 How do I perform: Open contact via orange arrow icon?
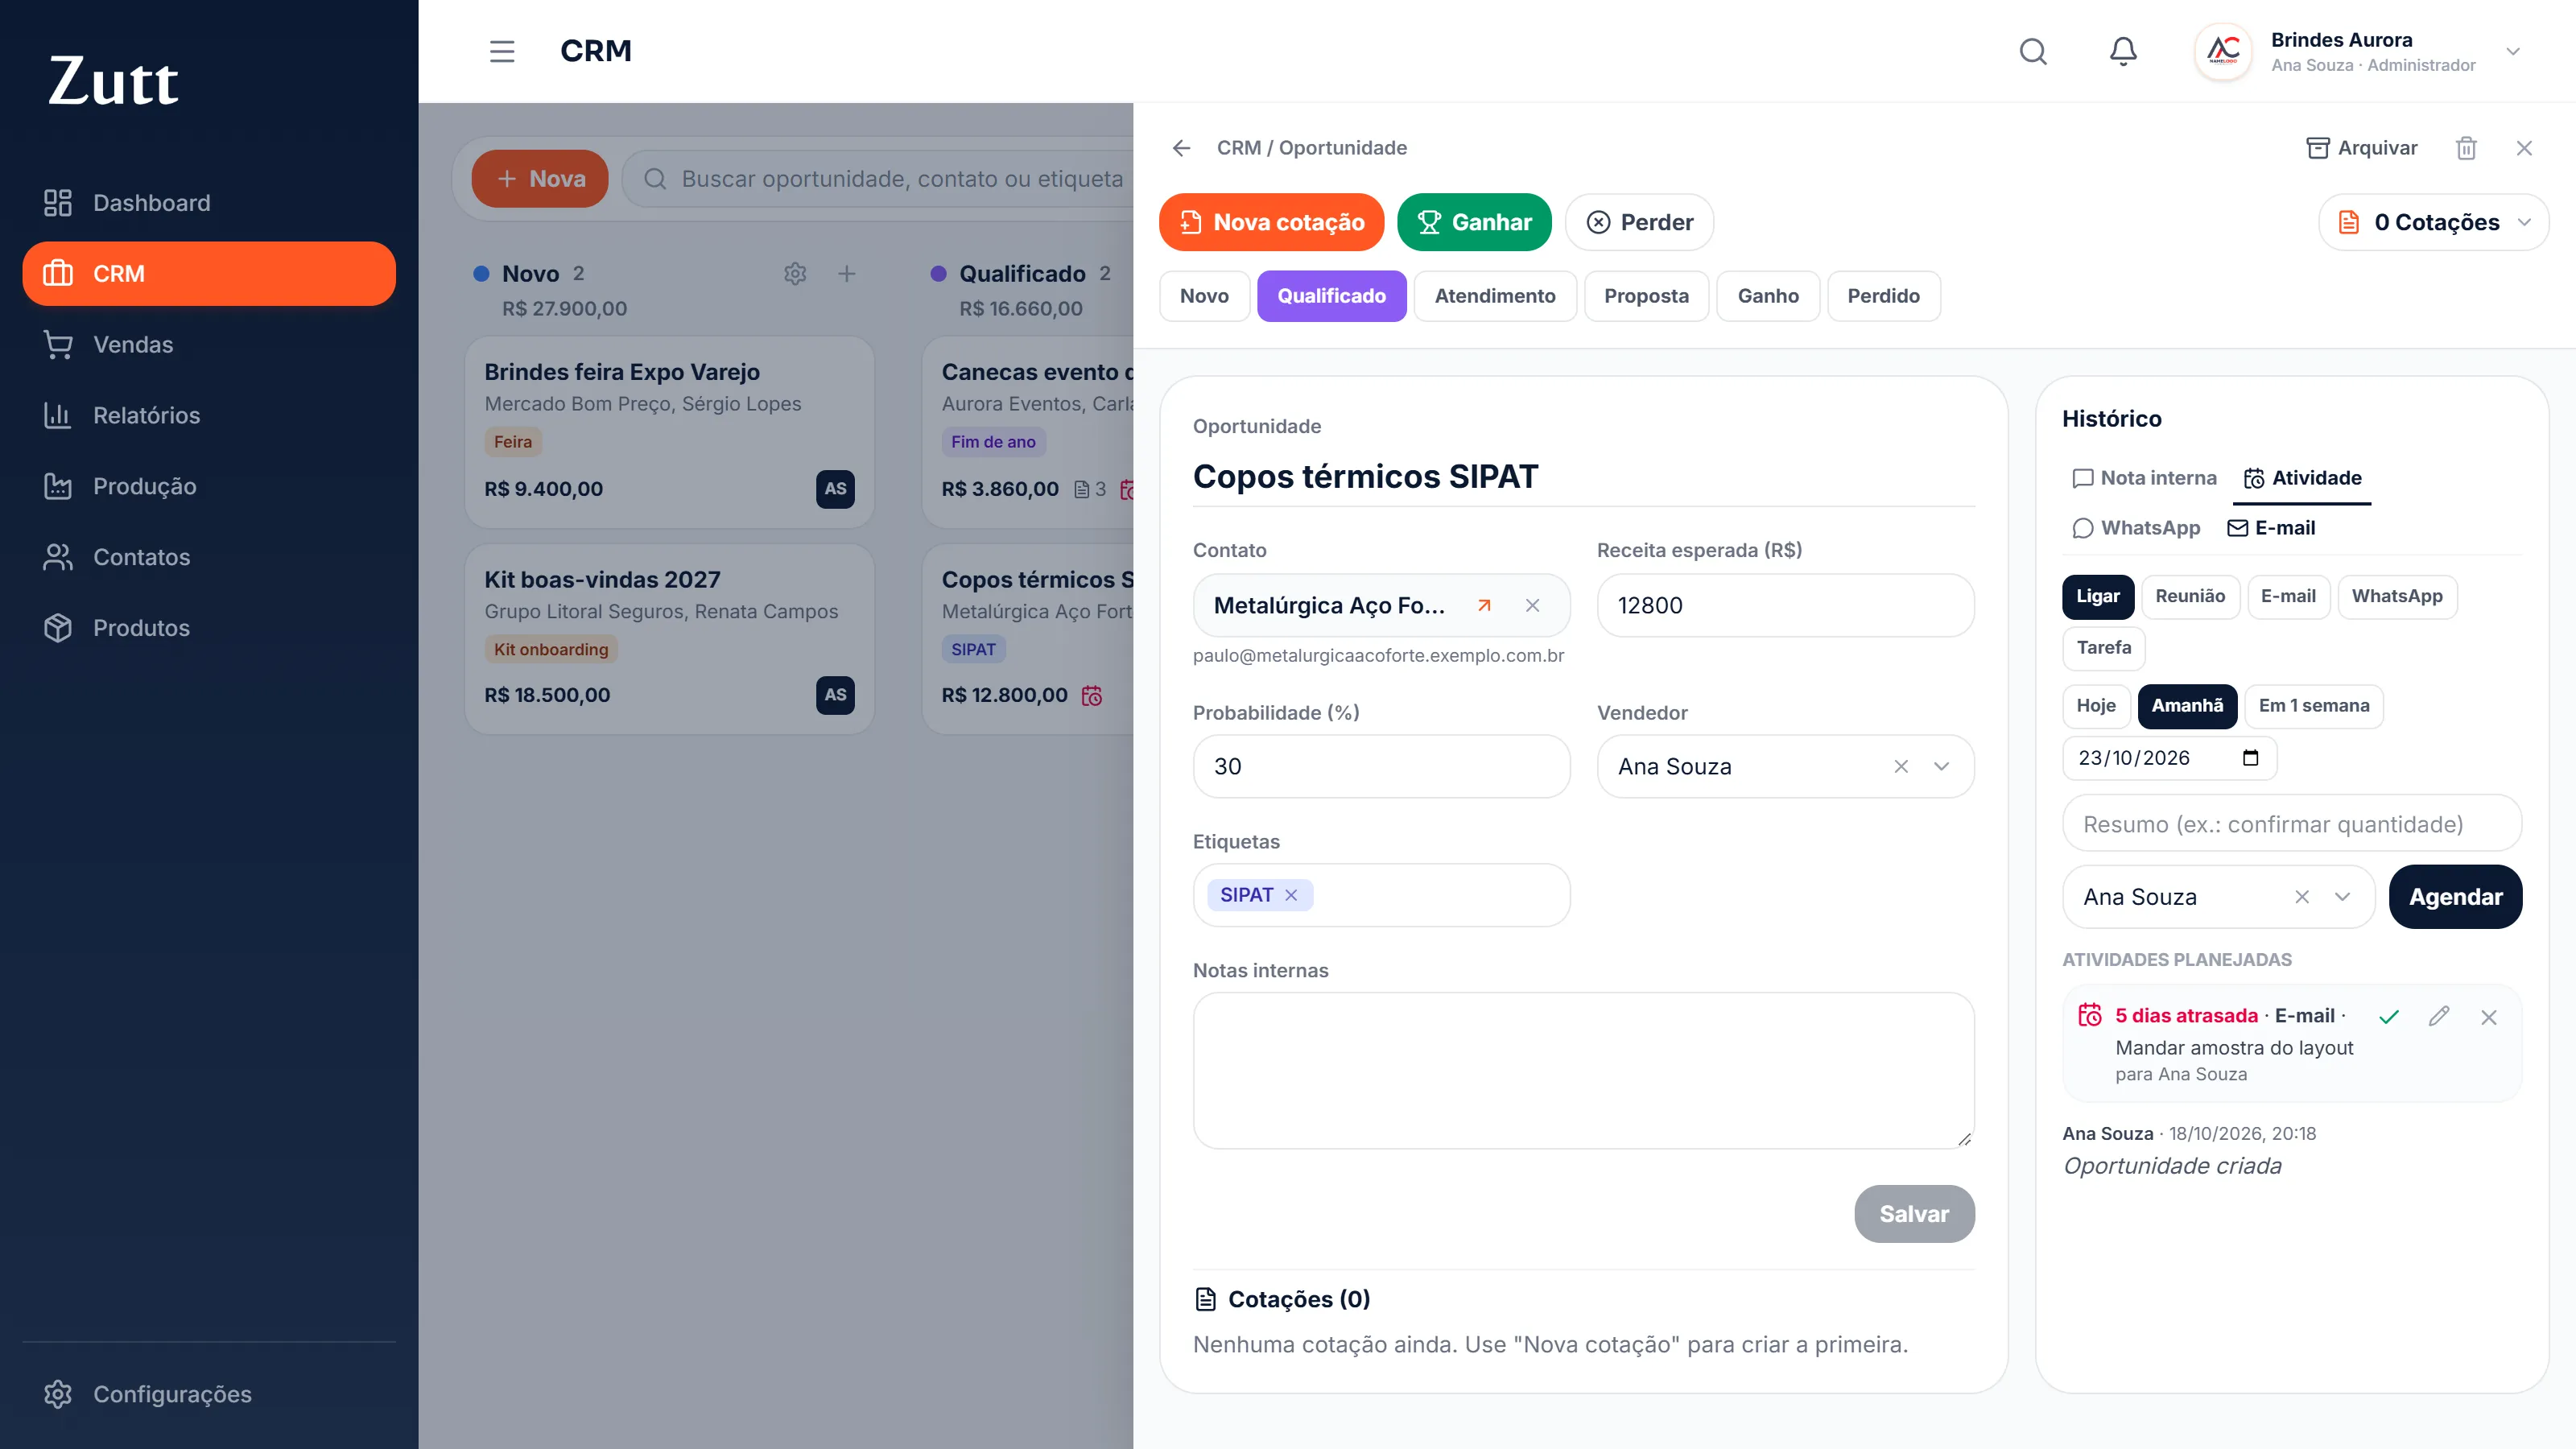click(x=1484, y=605)
